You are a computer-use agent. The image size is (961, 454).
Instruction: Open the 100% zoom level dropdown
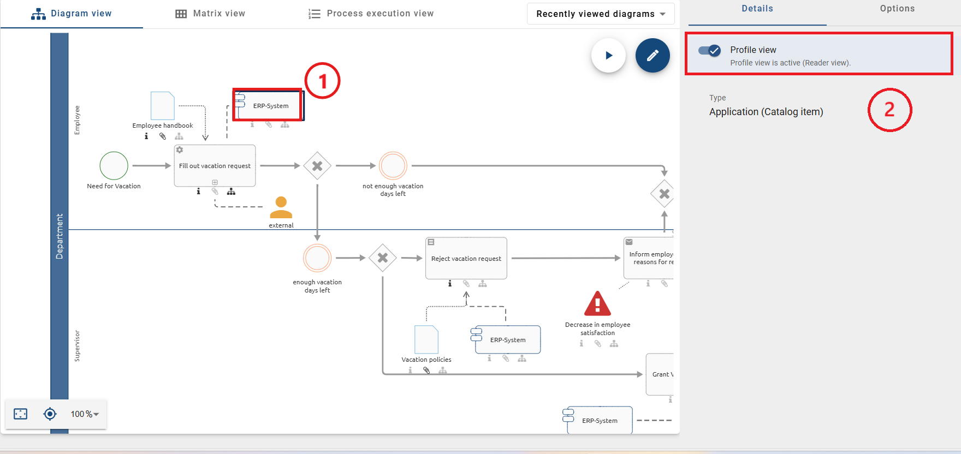click(x=85, y=414)
